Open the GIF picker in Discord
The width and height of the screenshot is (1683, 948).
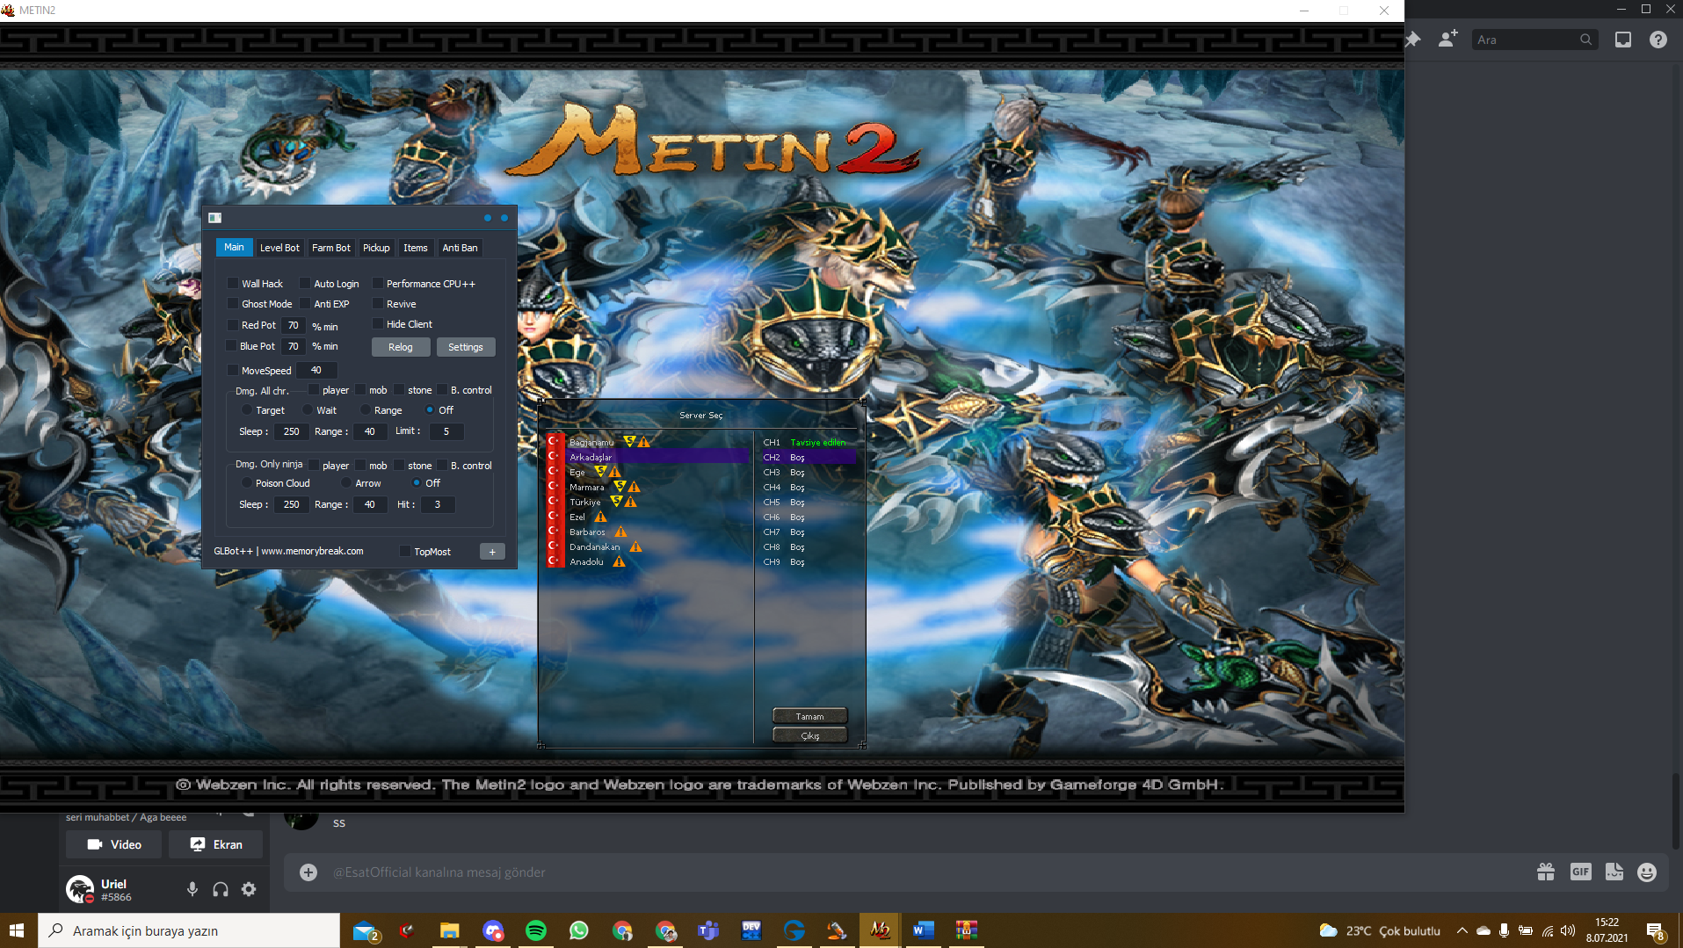click(x=1580, y=872)
